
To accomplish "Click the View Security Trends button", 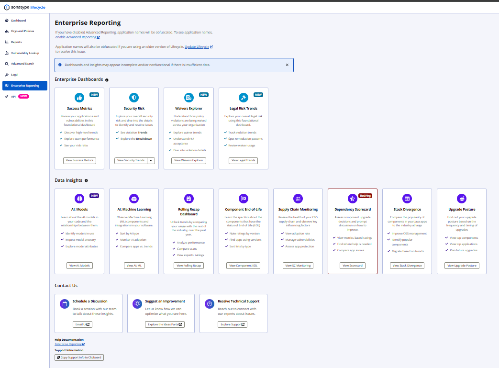I will (x=131, y=160).
